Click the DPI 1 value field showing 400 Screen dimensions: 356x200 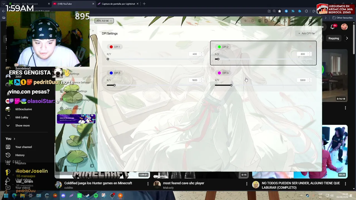point(194,54)
